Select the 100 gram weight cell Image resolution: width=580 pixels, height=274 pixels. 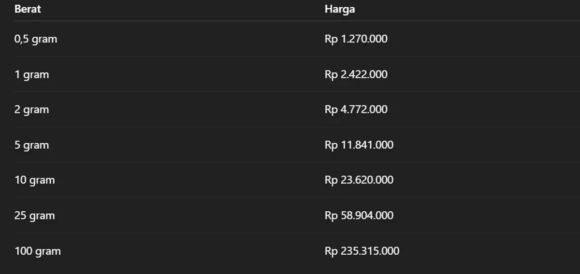click(x=37, y=251)
